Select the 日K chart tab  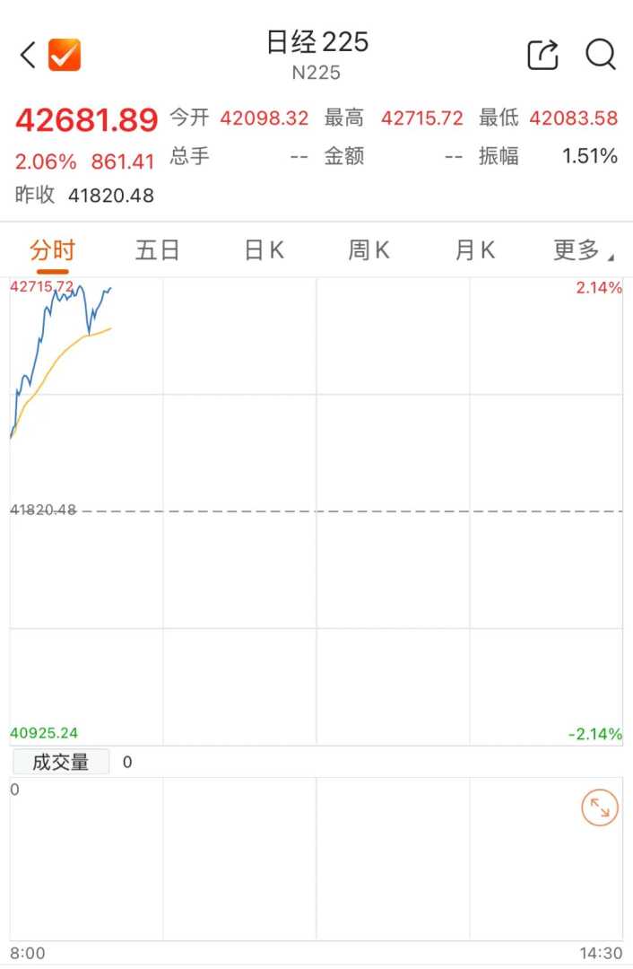[x=264, y=250]
